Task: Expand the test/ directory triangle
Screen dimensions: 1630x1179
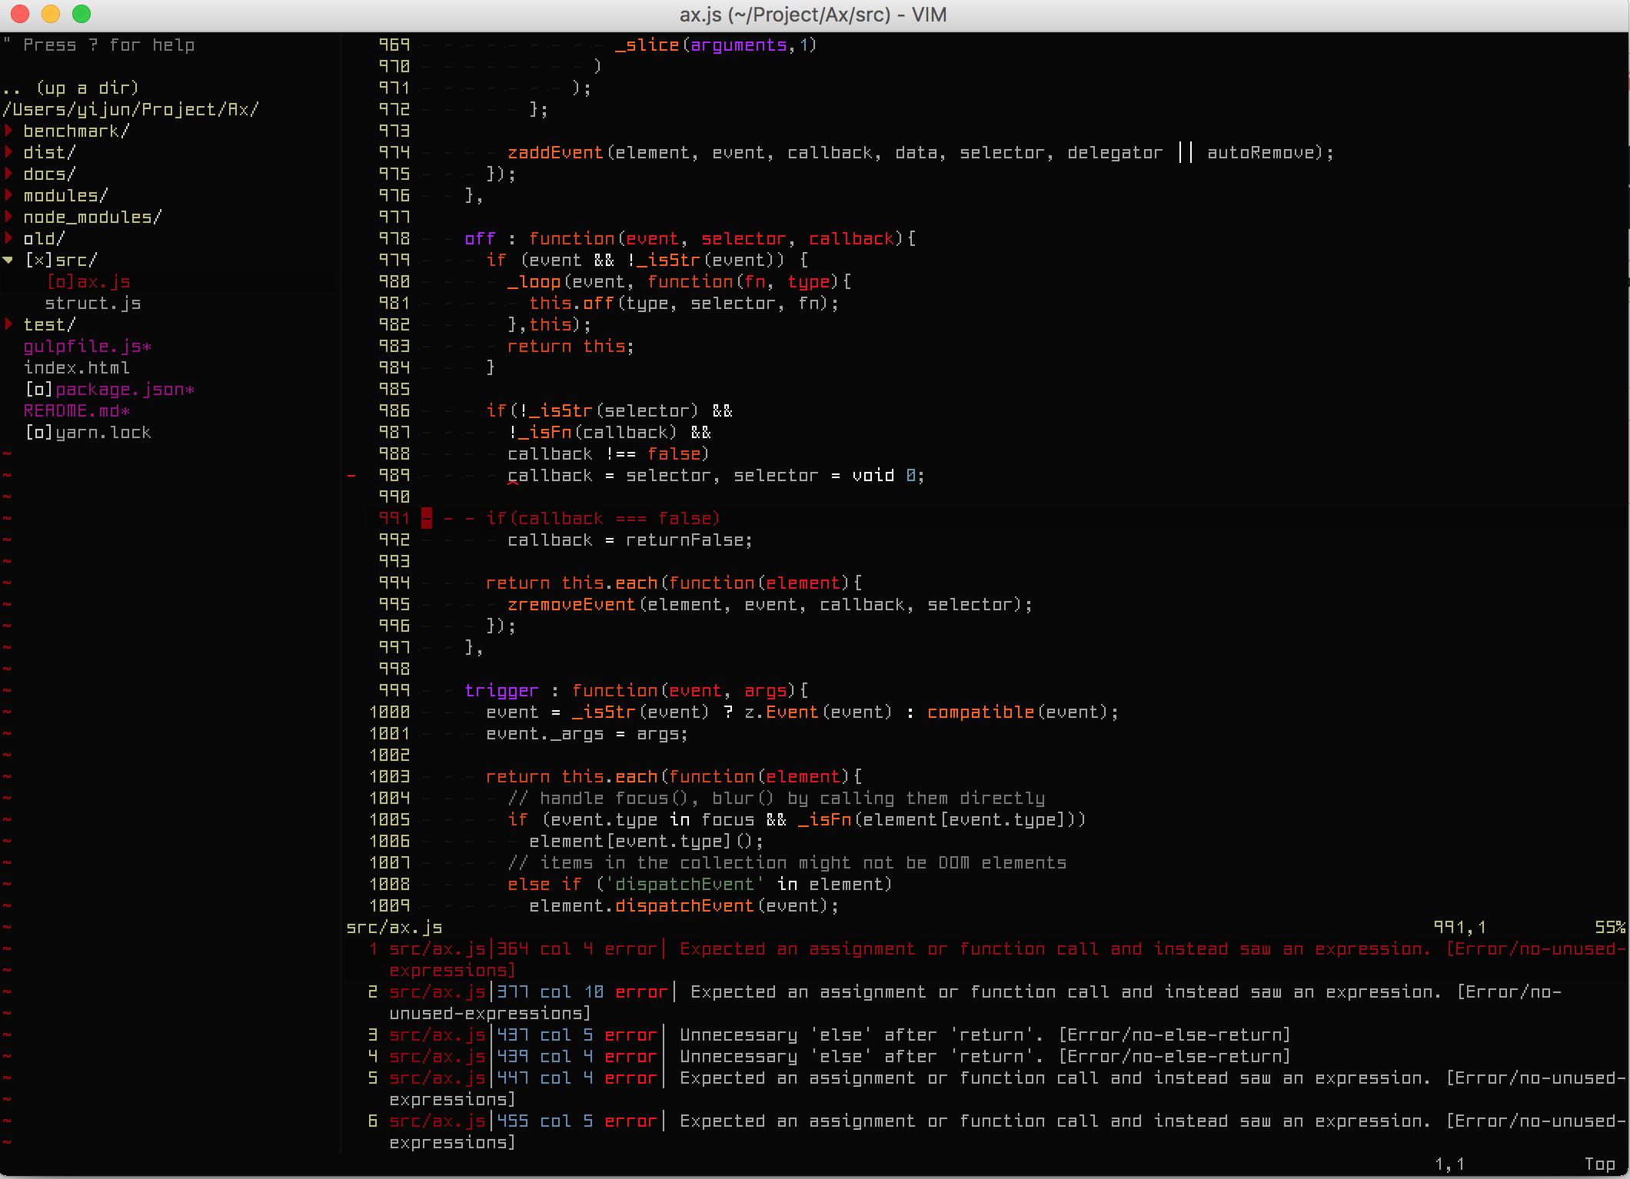Action: point(9,324)
